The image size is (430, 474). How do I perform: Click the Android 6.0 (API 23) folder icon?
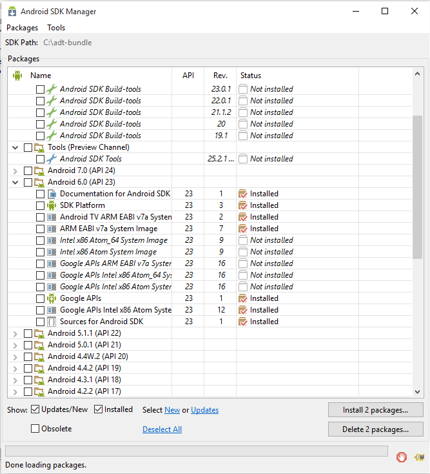coord(39,182)
